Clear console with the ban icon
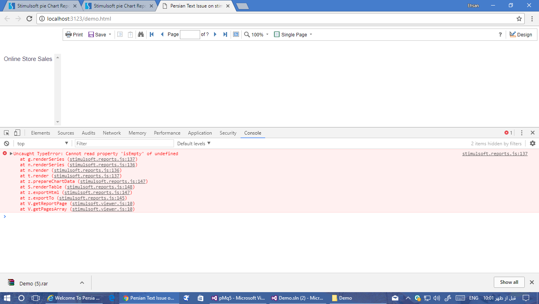 point(6,143)
